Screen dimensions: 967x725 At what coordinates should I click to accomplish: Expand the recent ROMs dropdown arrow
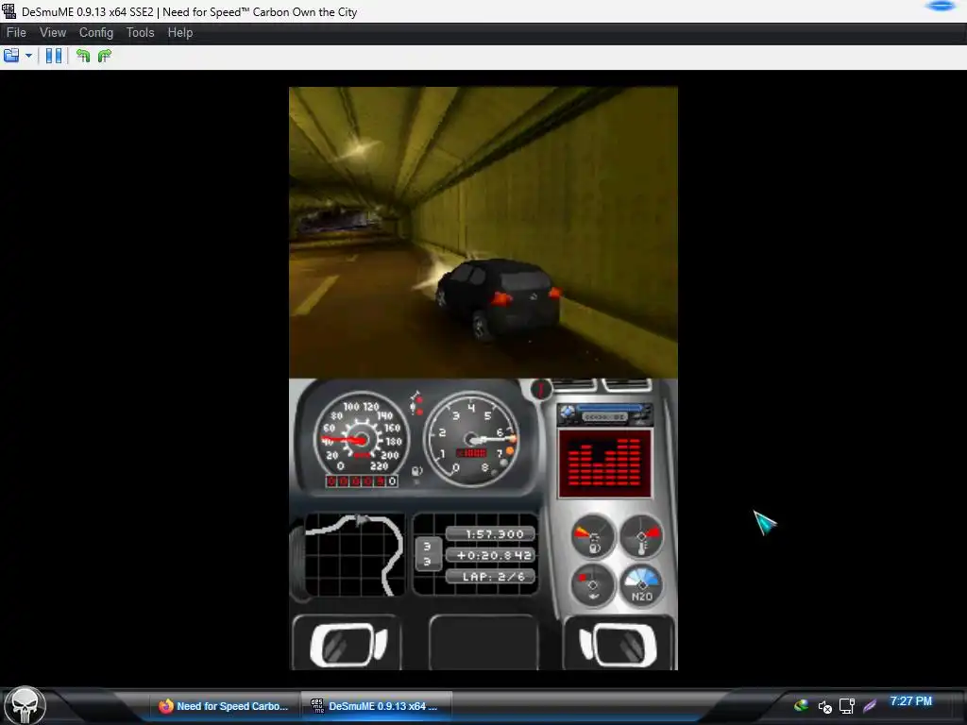(28, 56)
